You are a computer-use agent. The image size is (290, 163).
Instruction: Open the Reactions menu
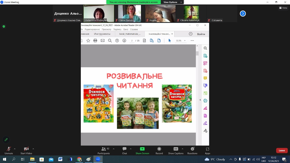(x=192, y=150)
